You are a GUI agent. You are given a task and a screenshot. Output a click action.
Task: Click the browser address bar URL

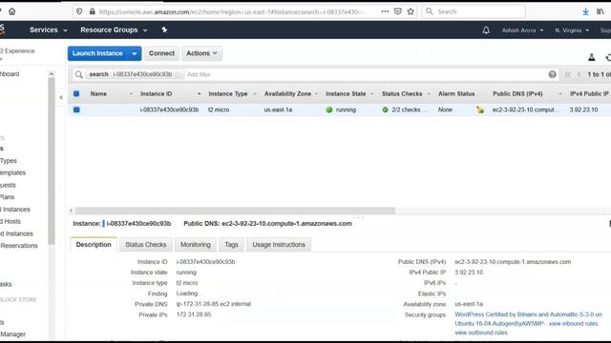click(x=231, y=11)
